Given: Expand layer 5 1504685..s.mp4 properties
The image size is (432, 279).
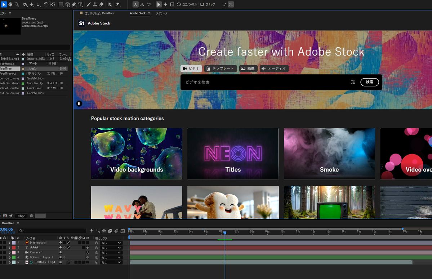Looking at the screenshot, I should point(10,262).
